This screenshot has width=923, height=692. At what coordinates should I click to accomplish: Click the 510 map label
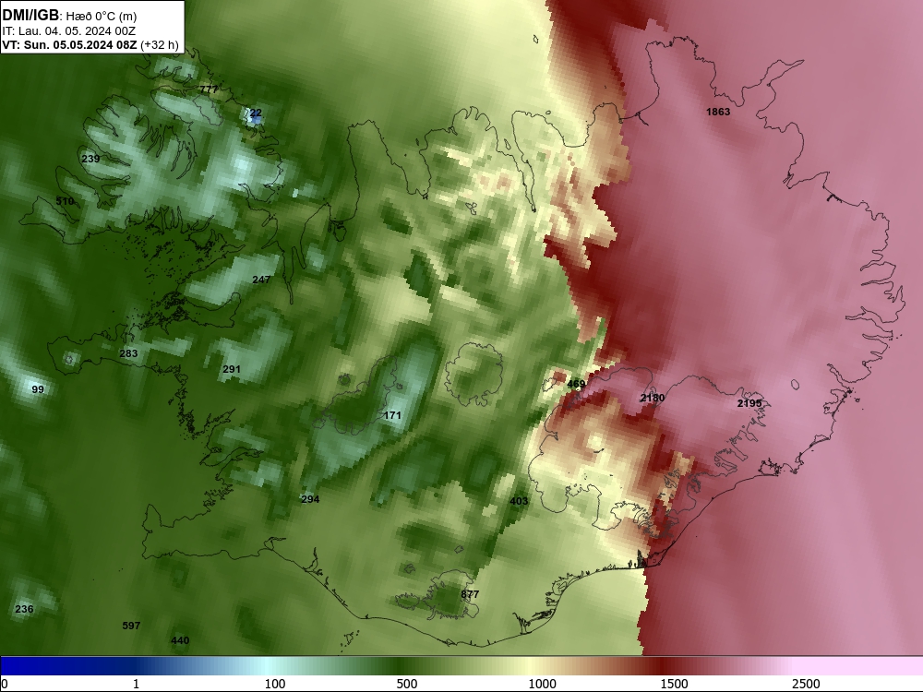pyautogui.click(x=65, y=201)
